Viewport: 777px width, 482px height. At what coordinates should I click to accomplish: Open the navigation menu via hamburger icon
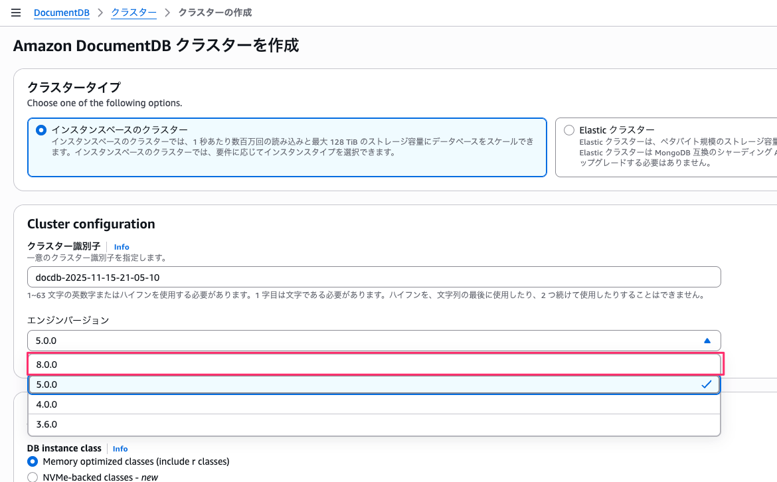pyautogui.click(x=16, y=12)
